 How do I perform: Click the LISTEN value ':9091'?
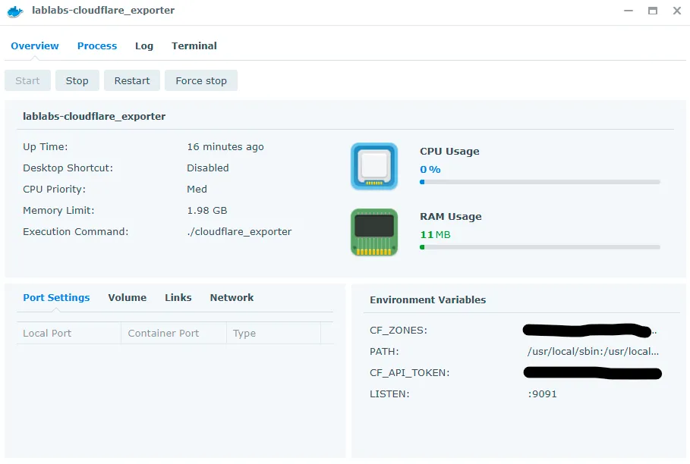542,393
